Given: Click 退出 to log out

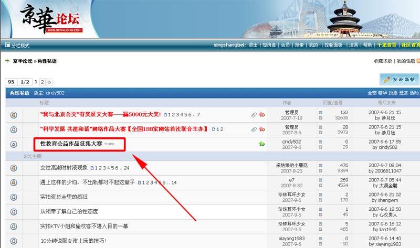Looking at the screenshot, I should [253, 45].
